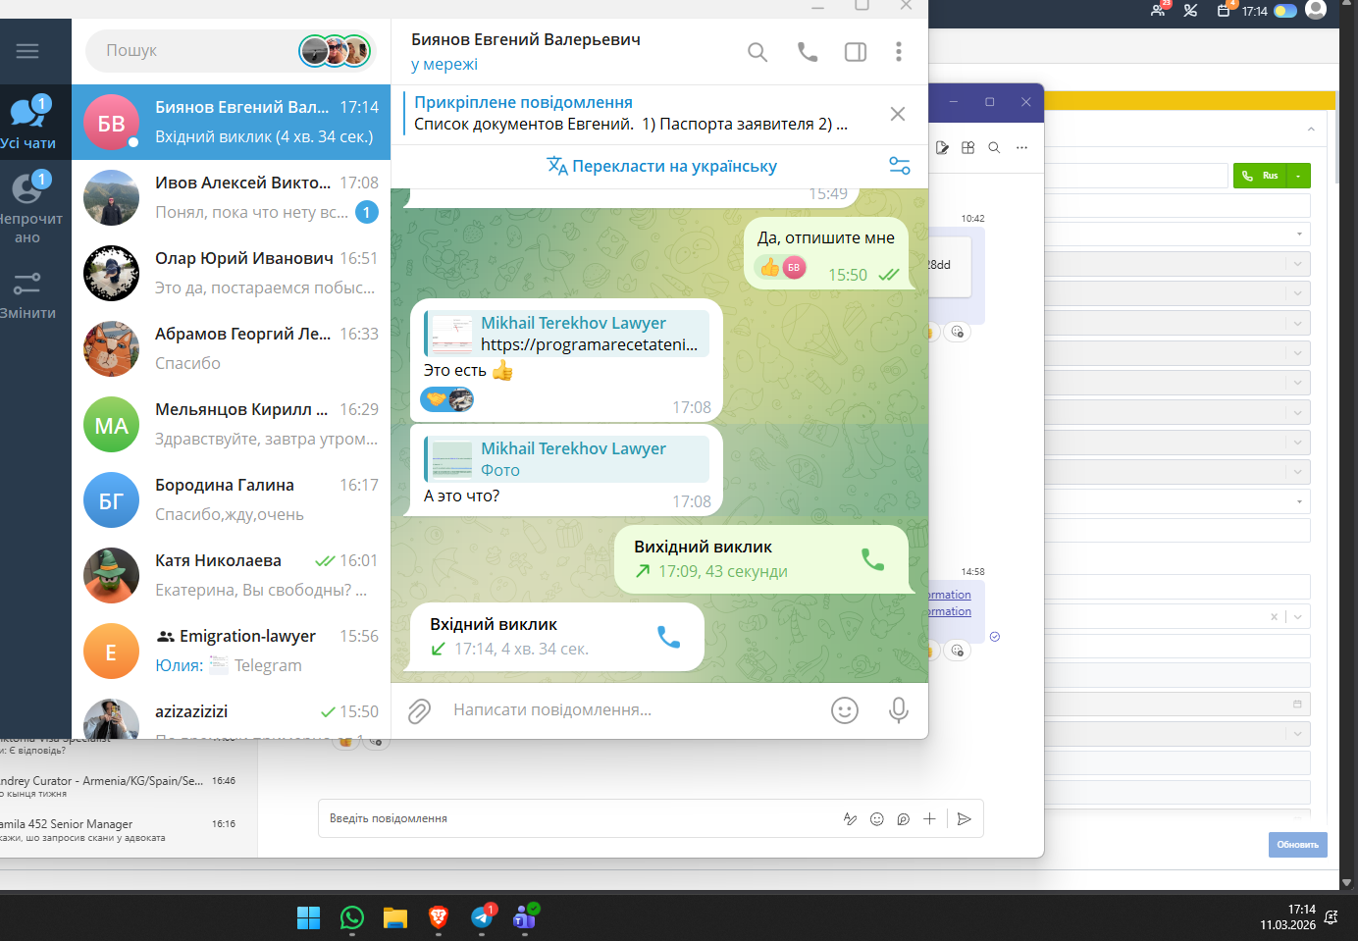This screenshot has height=941, width=1358.
Task: Open WhatsApp from the taskbar
Action: point(351,917)
